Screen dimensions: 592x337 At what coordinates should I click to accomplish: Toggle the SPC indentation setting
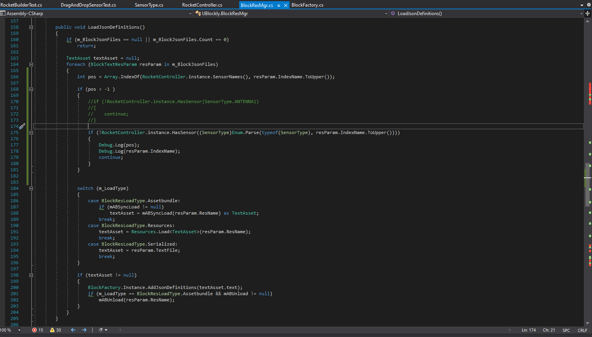click(566, 330)
